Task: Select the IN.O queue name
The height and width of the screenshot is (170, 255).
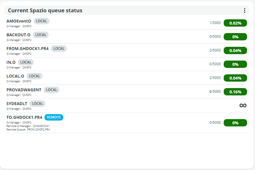Action: (11, 62)
